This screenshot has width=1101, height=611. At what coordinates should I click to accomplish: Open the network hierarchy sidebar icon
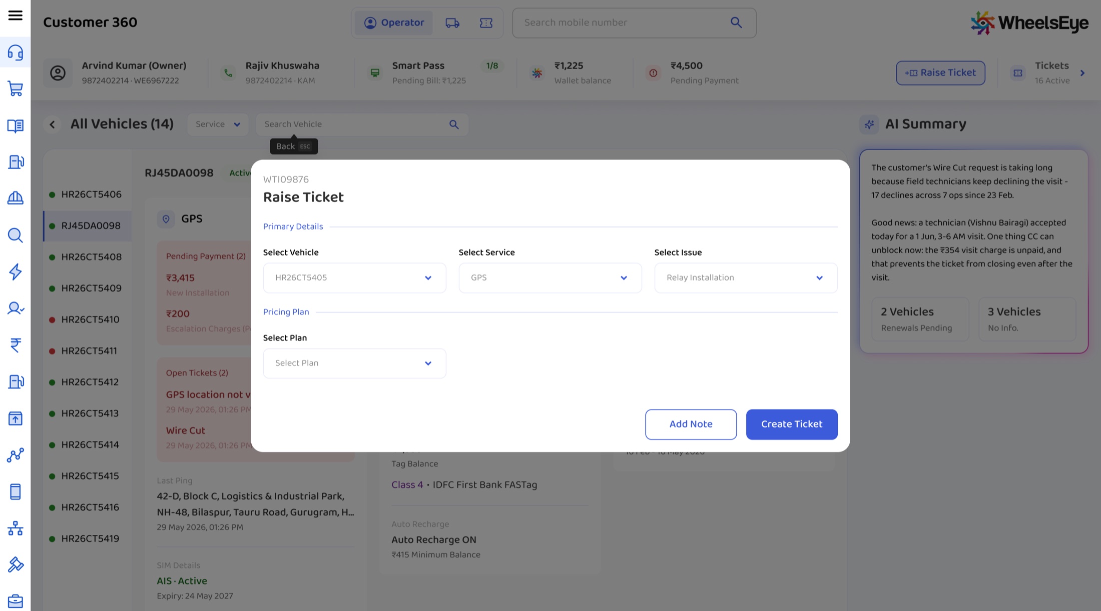click(x=15, y=528)
